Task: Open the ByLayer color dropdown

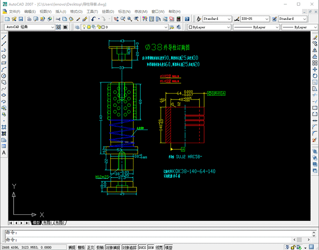Action: (209, 27)
